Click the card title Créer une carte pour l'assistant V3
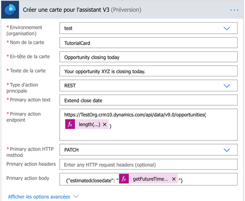The image size is (245, 201). pos(66,10)
